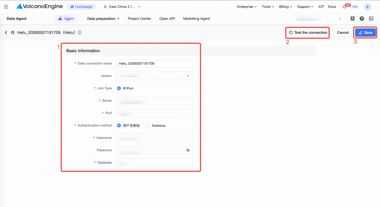Click the Test the connection button
380x207 pixels.
(x=308, y=33)
